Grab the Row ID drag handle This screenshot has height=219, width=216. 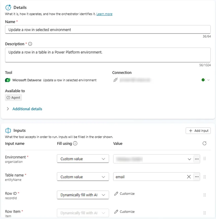pos(205,195)
